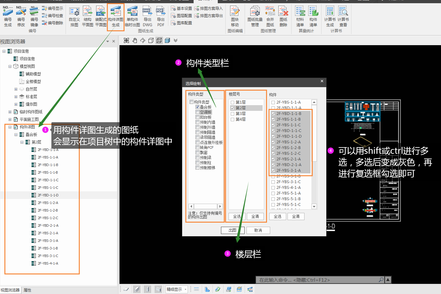The image size is (441, 294).
Task: Click the component type list horizontal scrollbar
Action: coord(205,206)
